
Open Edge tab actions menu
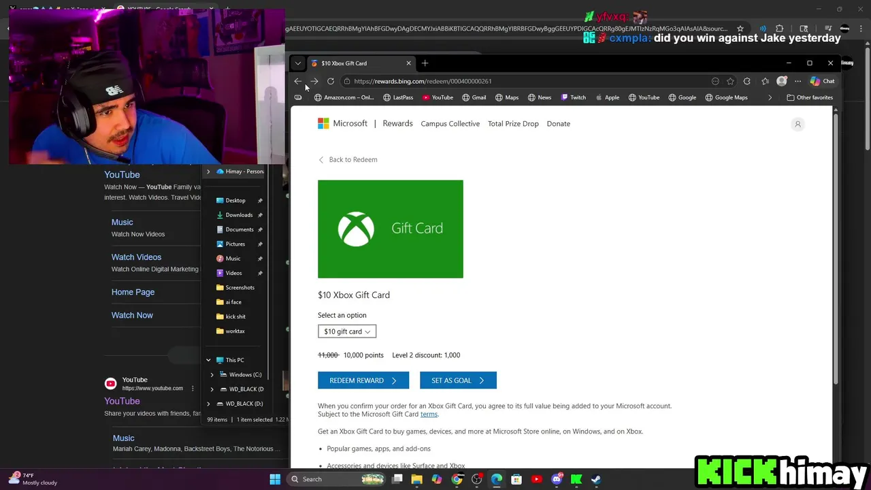[298, 63]
